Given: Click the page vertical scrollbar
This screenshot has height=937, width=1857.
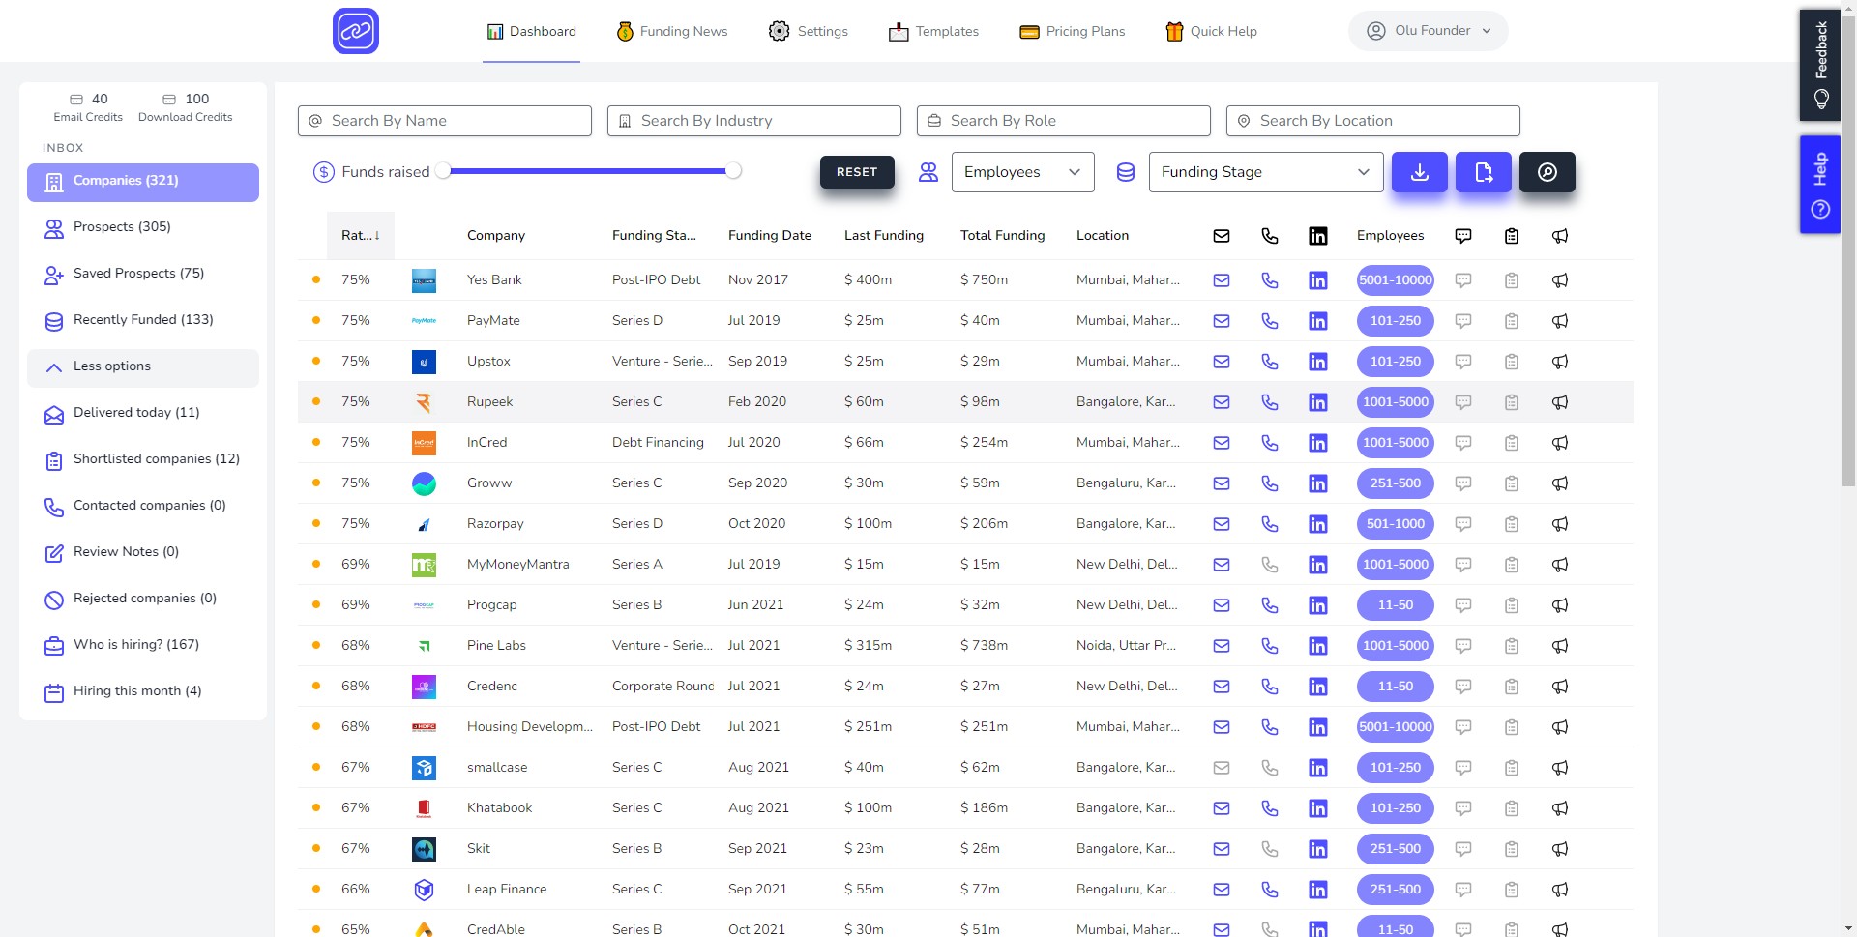Looking at the screenshot, I should point(1848,251).
